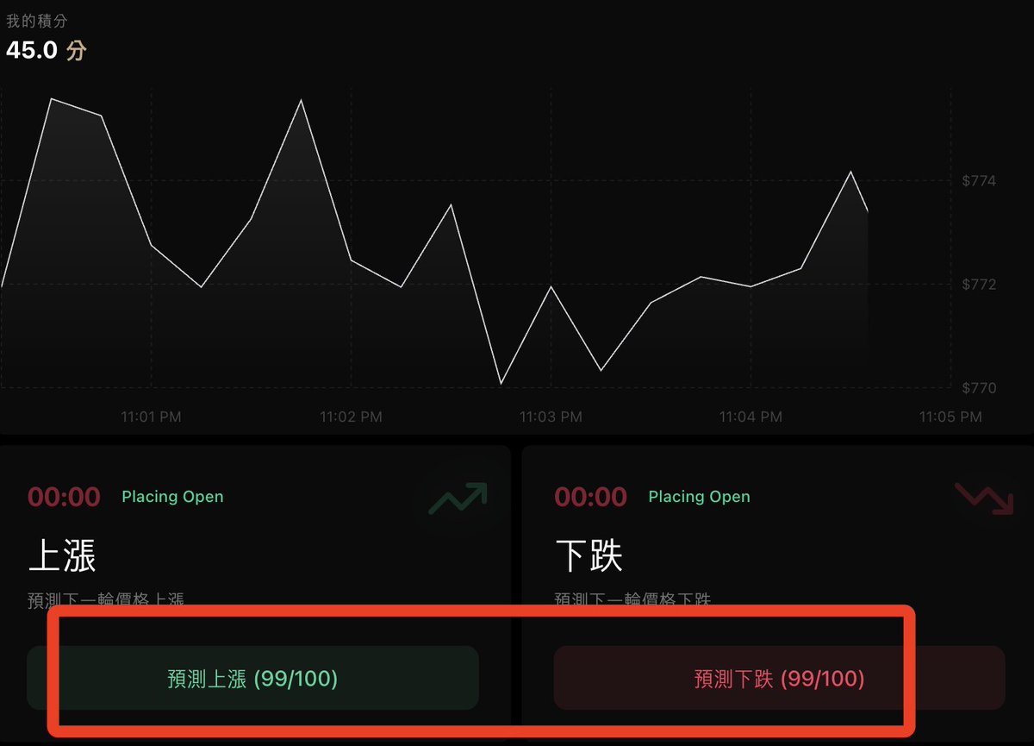The height and width of the screenshot is (746, 1034).
Task: Click the $774 price axis label
Action: click(x=979, y=181)
